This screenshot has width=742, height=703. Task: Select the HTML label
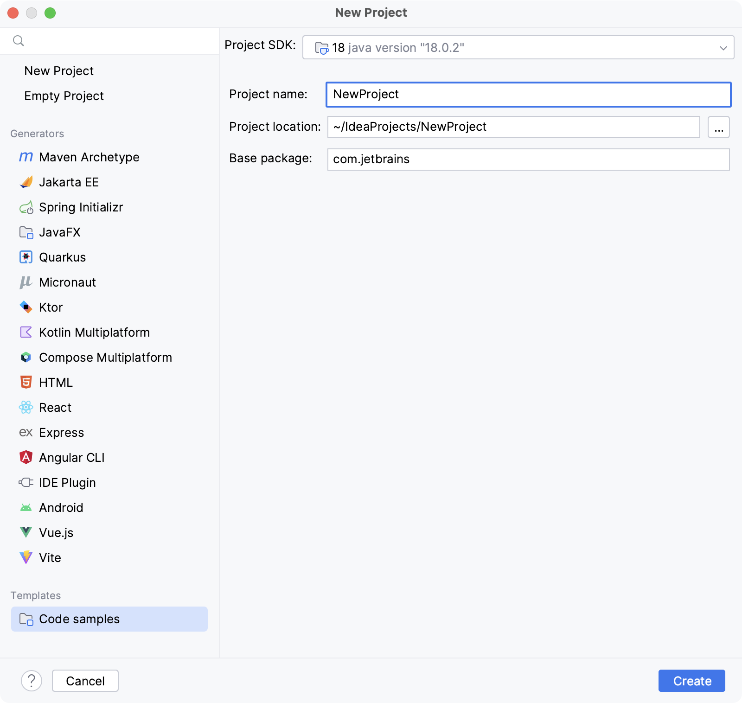click(56, 383)
